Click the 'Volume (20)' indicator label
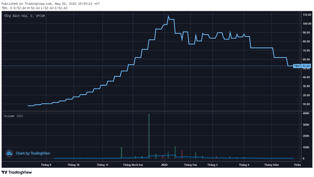 click(x=13, y=116)
